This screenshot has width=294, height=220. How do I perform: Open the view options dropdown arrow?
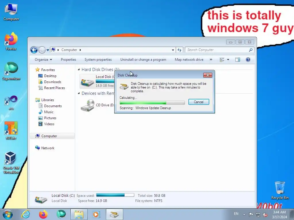pyautogui.click(x=228, y=60)
